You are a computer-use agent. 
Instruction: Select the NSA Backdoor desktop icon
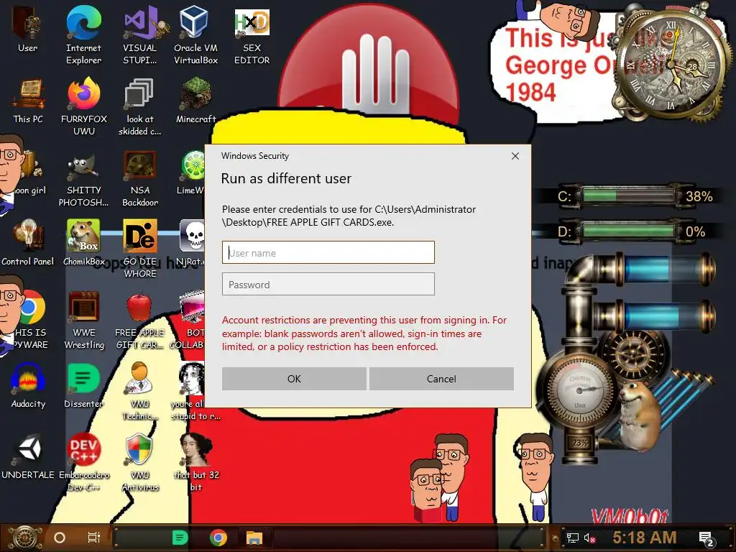pos(140,178)
